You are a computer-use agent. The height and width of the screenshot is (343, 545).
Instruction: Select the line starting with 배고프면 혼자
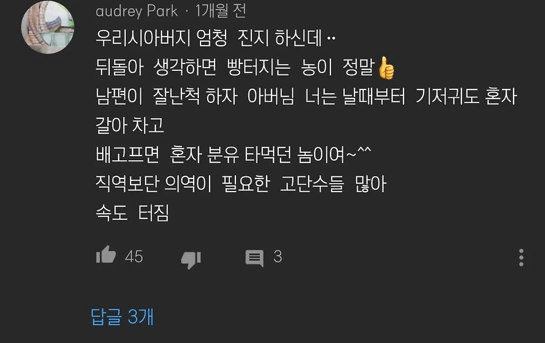pyautogui.click(x=234, y=154)
